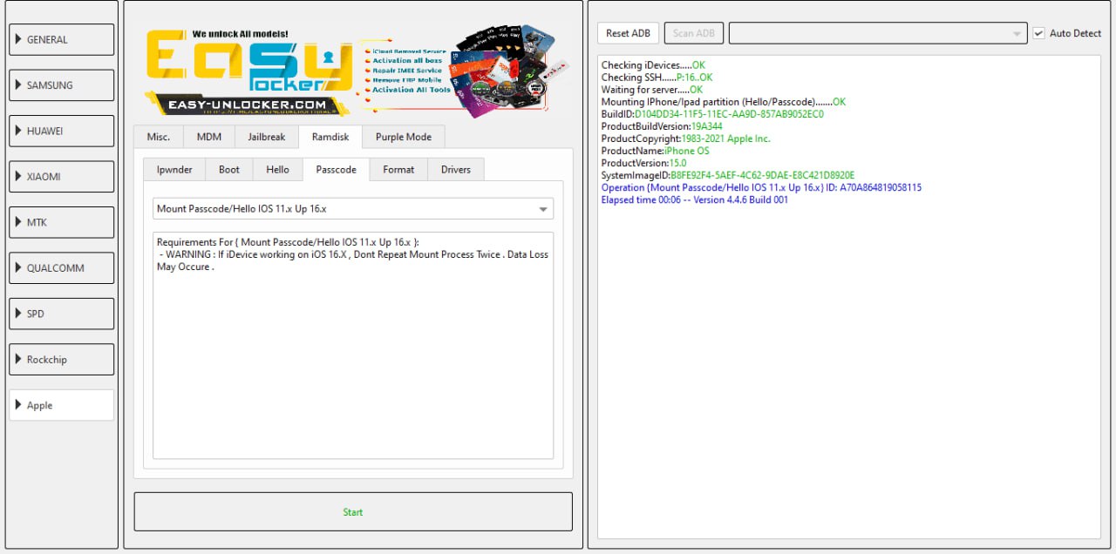This screenshot has height=554, width=1116.
Task: Click the Easy Unlocker logo banner
Action: click(x=357, y=71)
